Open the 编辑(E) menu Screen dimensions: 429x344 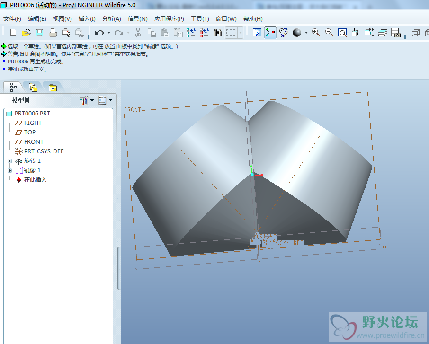pyautogui.click(x=37, y=19)
